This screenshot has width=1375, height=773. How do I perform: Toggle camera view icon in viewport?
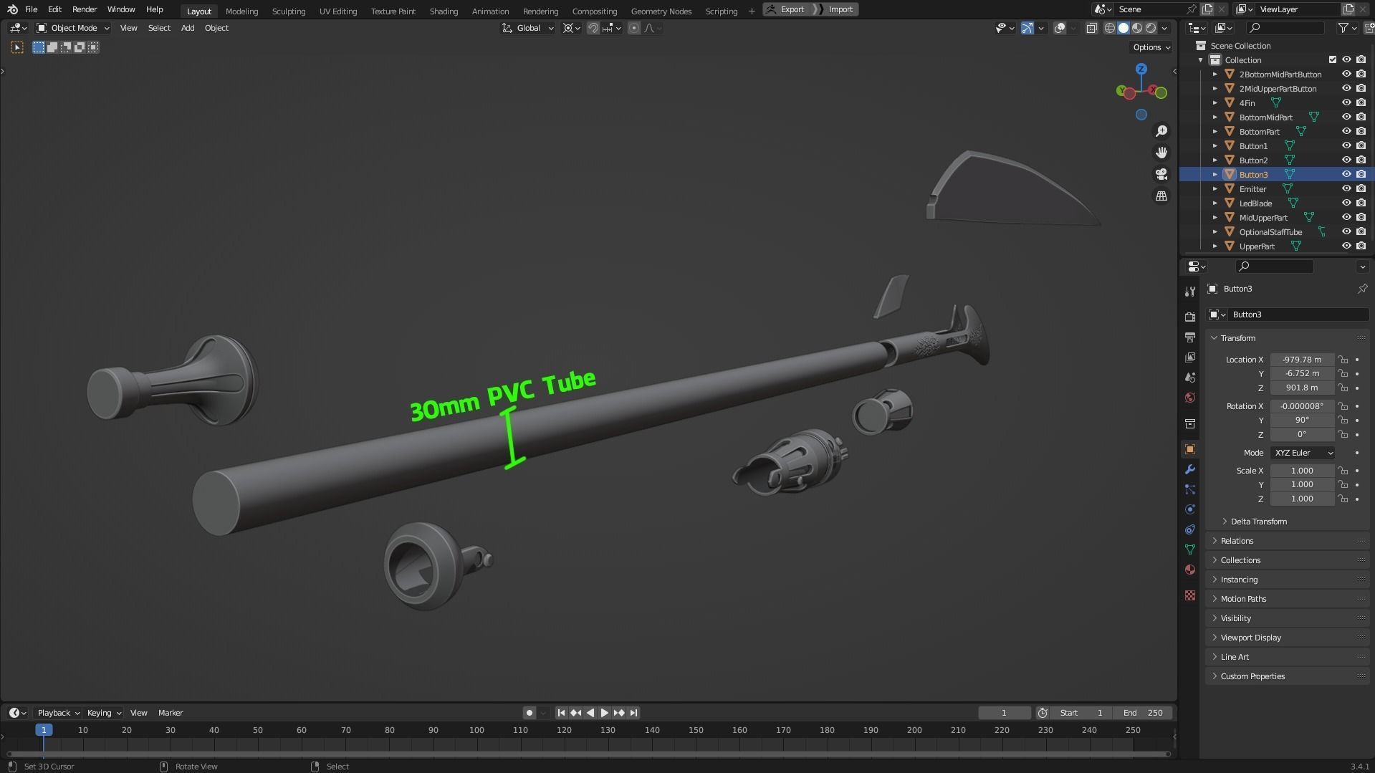point(1161,174)
